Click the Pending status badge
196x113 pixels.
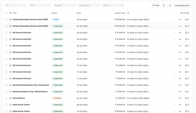click(57, 98)
